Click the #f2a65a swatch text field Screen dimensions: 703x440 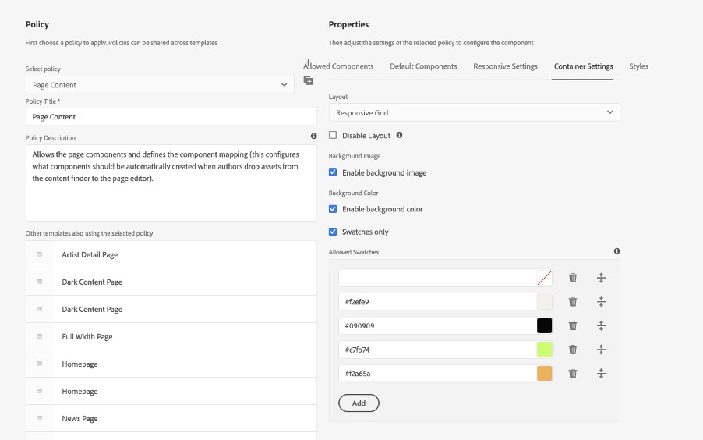(x=437, y=373)
